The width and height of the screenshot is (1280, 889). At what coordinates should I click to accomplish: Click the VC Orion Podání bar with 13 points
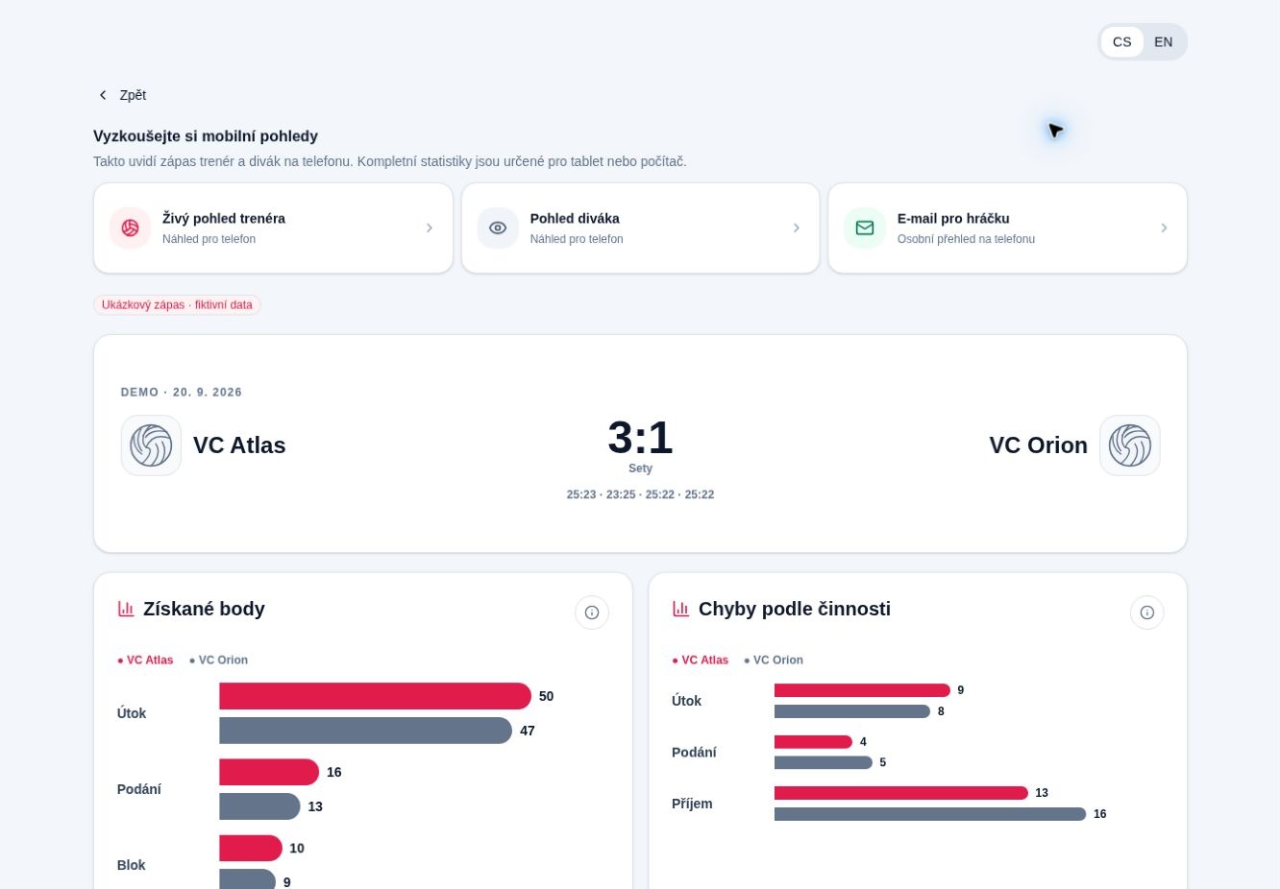pos(259,806)
